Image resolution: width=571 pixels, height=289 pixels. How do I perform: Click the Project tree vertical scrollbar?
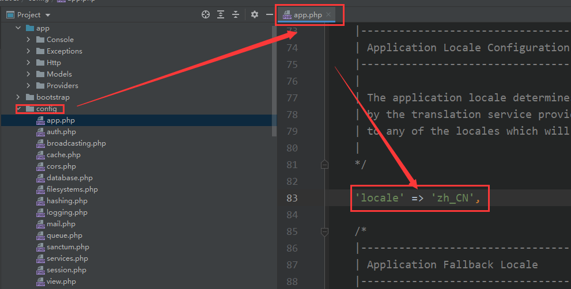274,80
